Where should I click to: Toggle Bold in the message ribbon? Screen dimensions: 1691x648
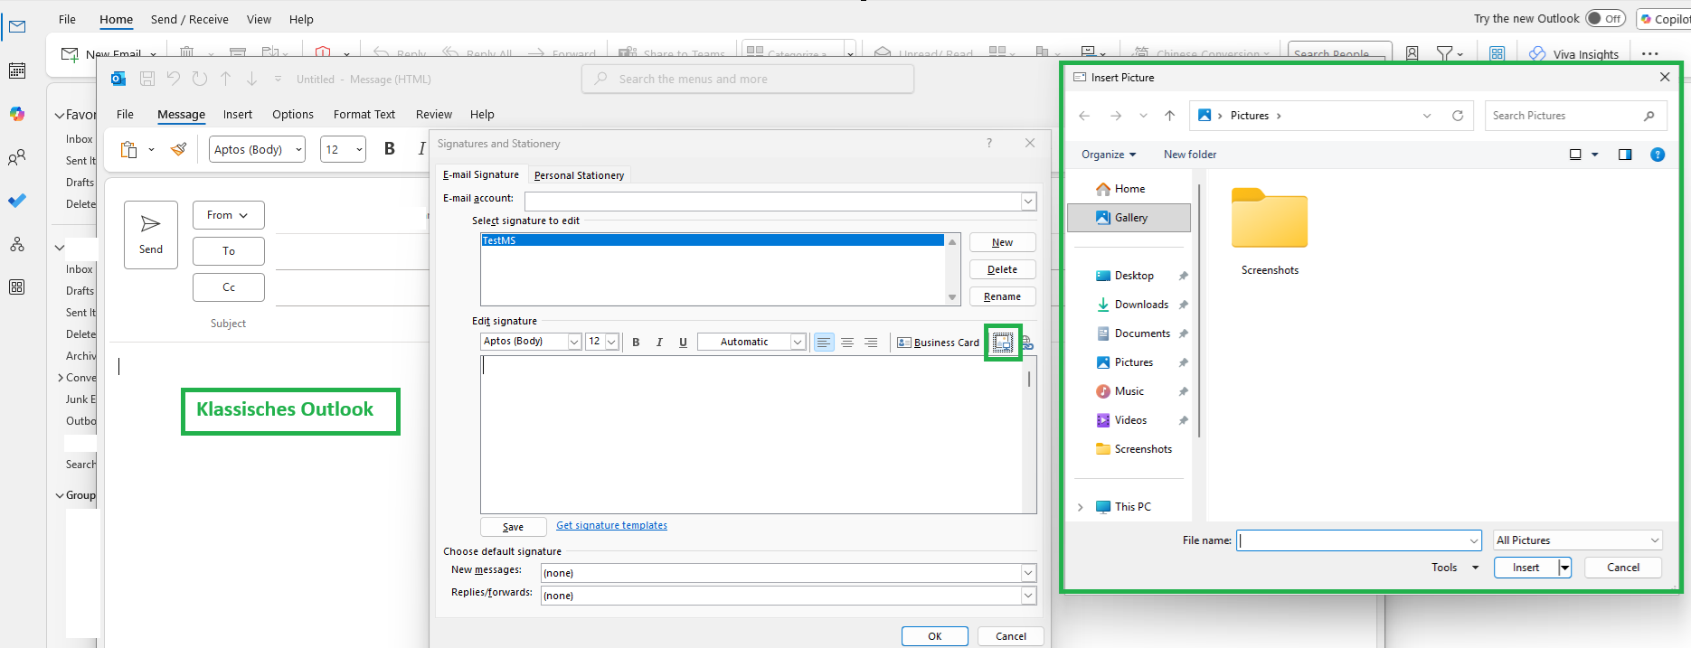[390, 149]
